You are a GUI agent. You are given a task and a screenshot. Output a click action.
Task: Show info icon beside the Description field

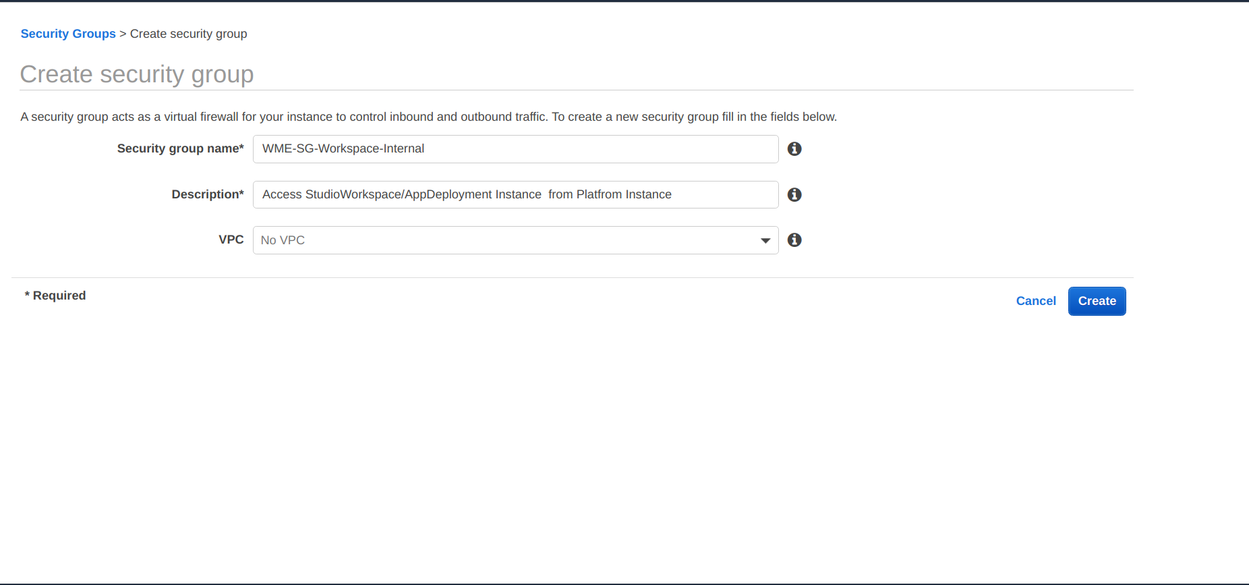(794, 195)
